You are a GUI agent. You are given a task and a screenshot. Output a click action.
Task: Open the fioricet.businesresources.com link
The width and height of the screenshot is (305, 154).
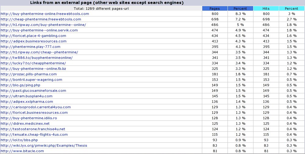[34, 113]
